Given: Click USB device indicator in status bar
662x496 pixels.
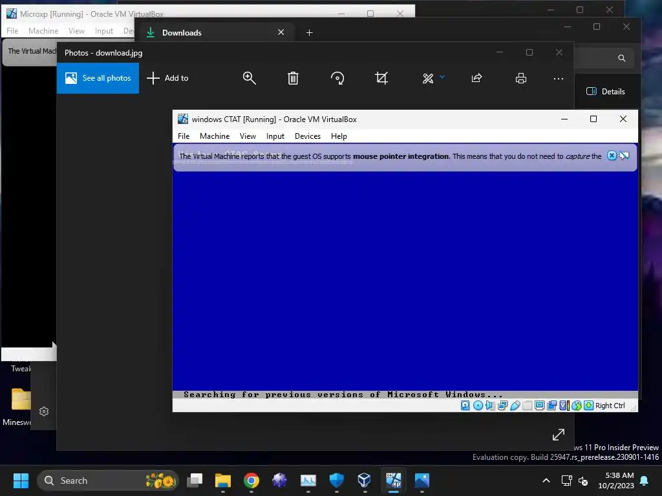Looking at the screenshot, I should point(515,406).
